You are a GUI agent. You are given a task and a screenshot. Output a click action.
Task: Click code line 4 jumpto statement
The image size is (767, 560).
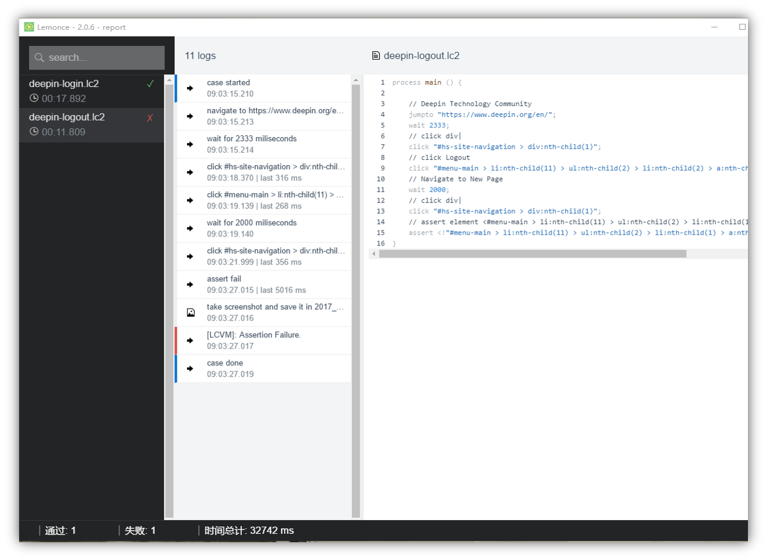tap(482, 114)
